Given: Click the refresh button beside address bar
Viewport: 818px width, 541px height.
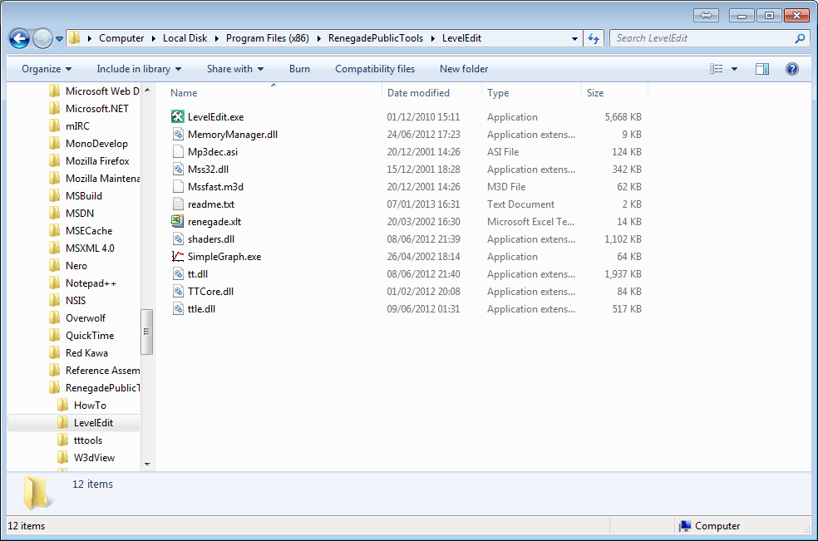Looking at the screenshot, I should point(594,38).
